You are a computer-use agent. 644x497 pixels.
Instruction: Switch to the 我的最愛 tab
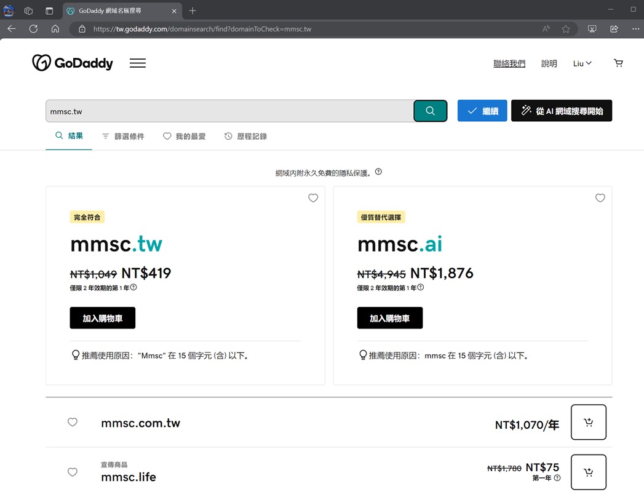click(185, 137)
